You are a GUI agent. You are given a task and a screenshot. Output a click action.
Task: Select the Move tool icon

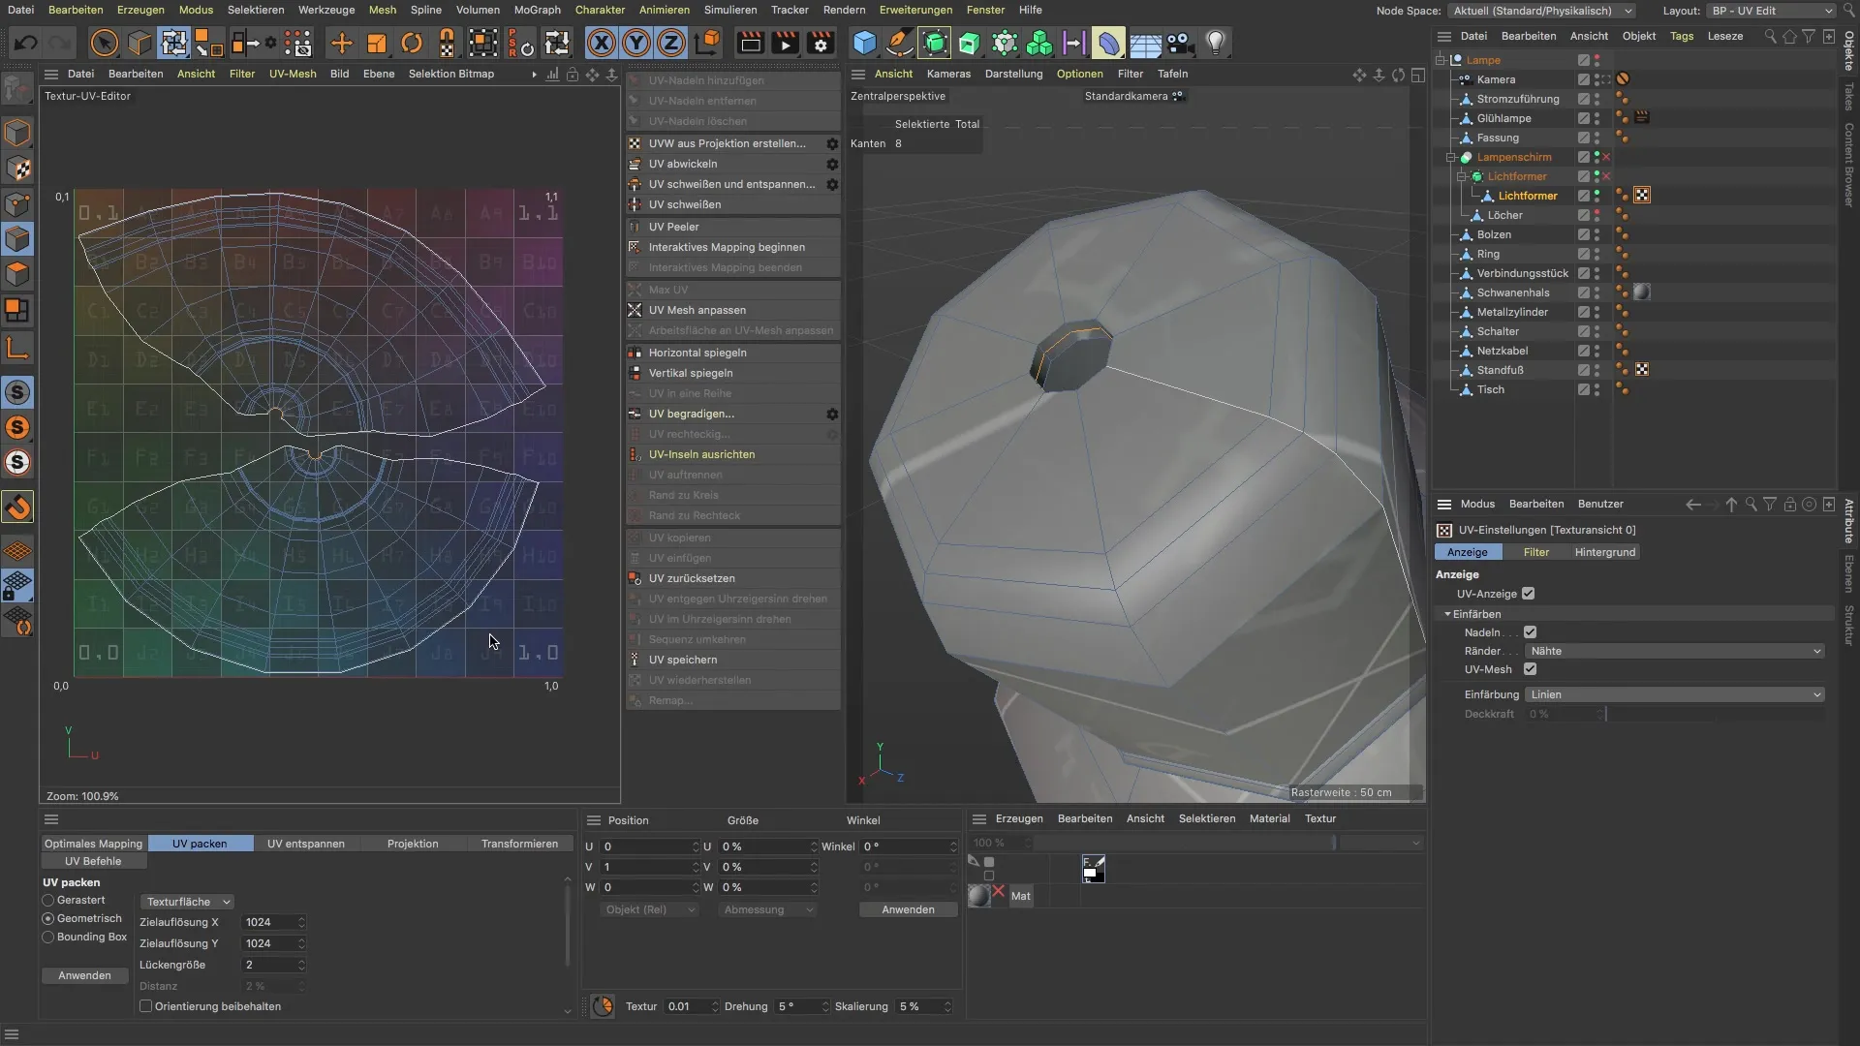[341, 43]
